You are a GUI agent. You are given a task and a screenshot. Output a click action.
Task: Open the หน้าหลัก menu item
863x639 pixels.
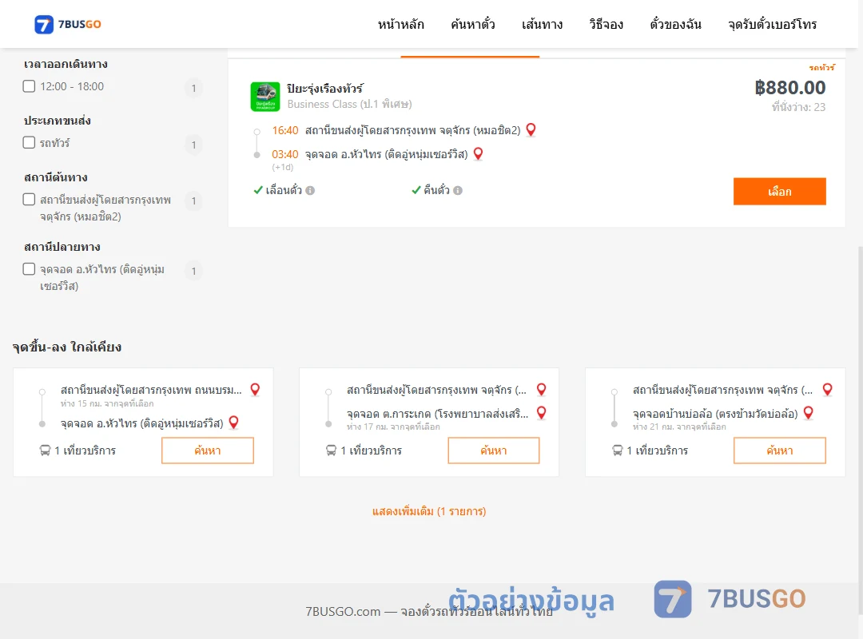(x=400, y=24)
